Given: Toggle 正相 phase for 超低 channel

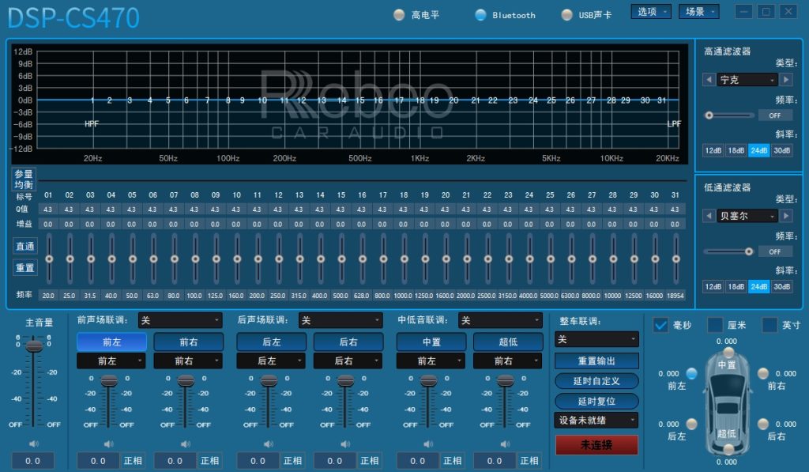Looking at the screenshot, I should coord(529,461).
